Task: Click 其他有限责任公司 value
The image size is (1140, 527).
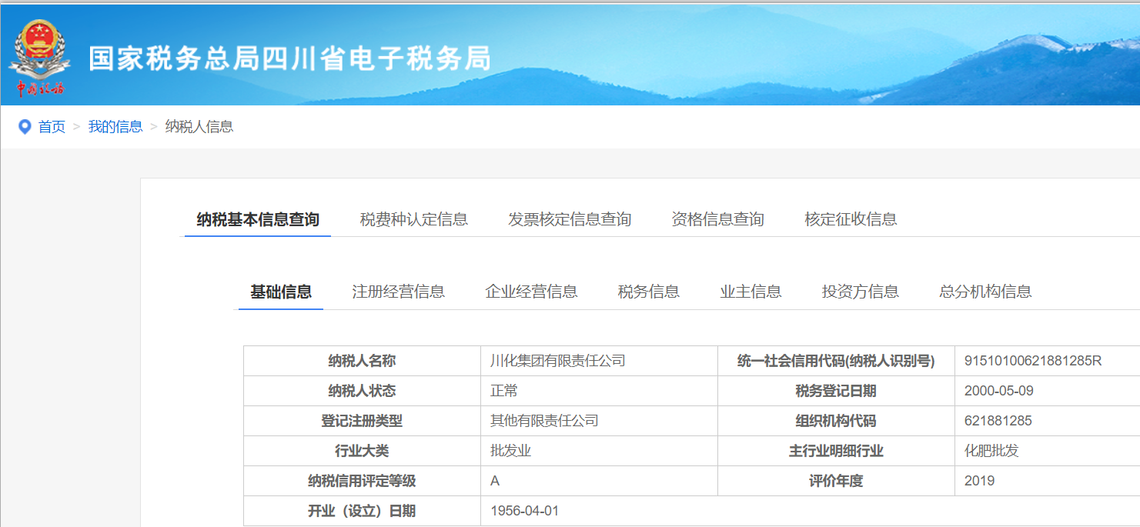Action: pyautogui.click(x=544, y=421)
